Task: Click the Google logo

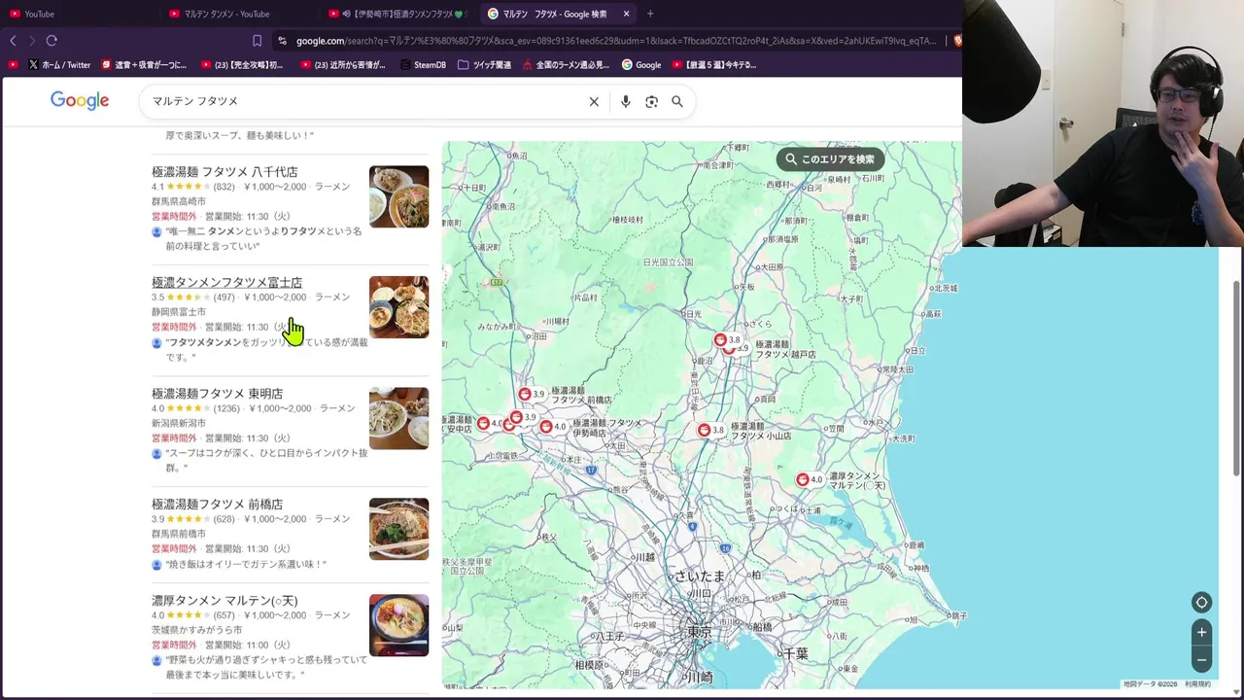Action: click(x=80, y=100)
